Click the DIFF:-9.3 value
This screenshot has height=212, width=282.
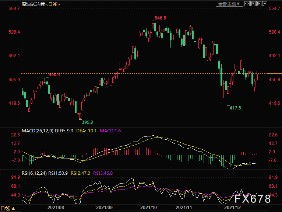64,131
